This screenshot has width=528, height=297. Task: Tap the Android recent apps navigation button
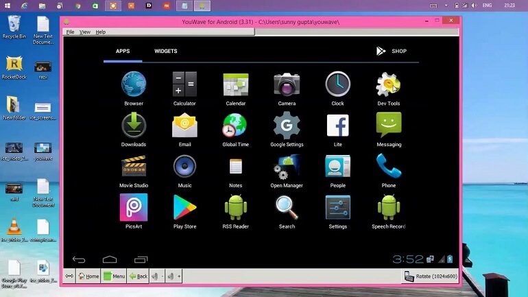141,259
